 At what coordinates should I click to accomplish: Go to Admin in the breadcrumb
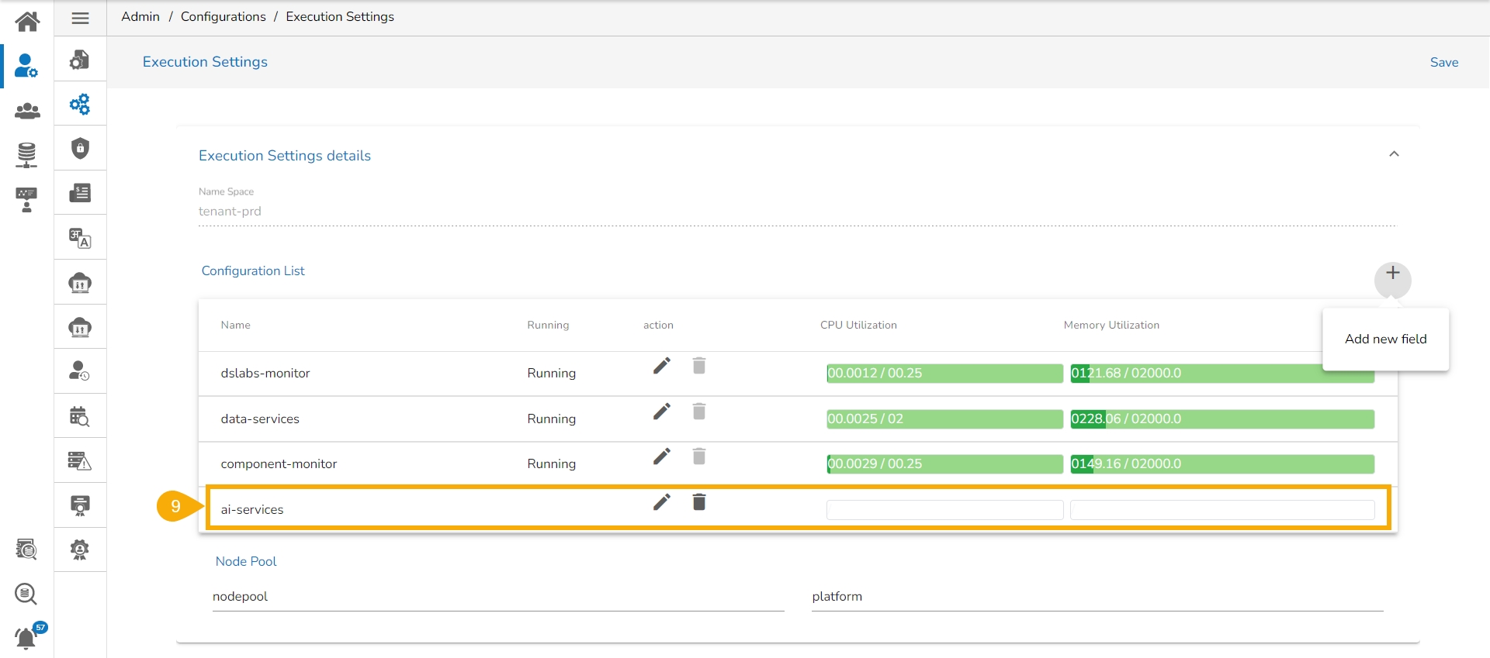tap(140, 17)
